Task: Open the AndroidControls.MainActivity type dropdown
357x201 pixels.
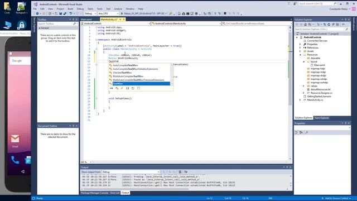Action: click(186, 23)
